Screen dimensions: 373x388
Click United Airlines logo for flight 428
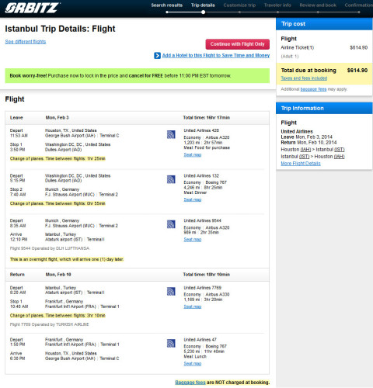(x=171, y=134)
